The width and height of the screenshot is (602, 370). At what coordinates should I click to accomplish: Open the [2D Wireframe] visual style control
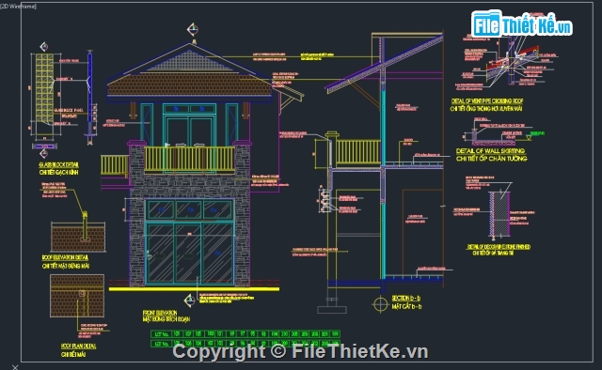18,7
